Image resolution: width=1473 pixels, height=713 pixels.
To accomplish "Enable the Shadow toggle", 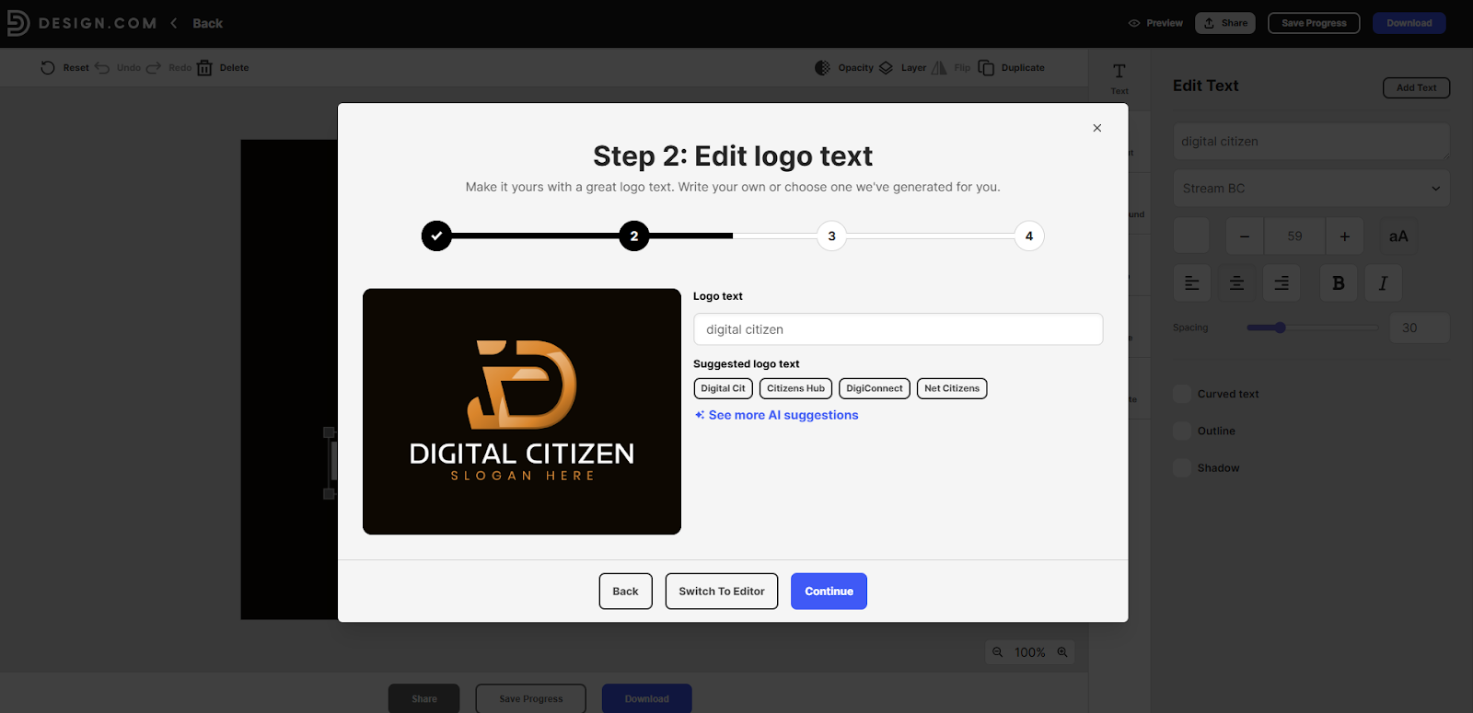I will pyautogui.click(x=1182, y=467).
